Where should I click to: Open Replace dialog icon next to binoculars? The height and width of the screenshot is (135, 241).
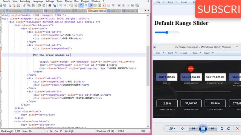[x=54, y=5]
